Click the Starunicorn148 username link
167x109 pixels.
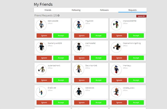pos(91,66)
